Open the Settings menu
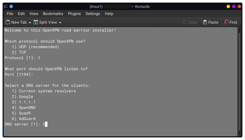The image size is (245, 140). pyautogui.click(x=93, y=14)
